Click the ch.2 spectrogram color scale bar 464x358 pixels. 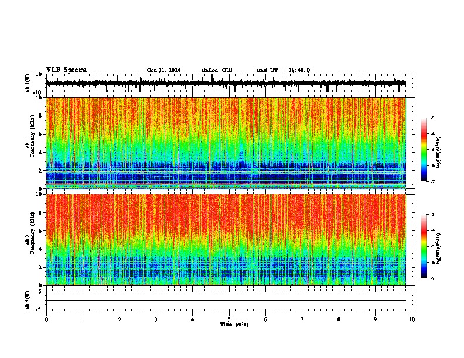click(x=424, y=246)
